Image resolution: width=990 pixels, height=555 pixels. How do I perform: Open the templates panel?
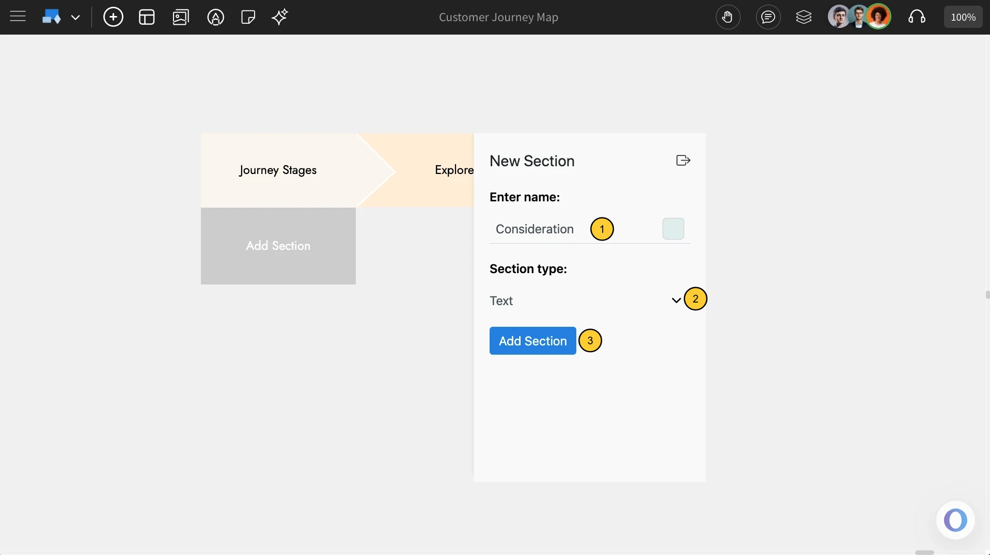pyautogui.click(x=147, y=17)
